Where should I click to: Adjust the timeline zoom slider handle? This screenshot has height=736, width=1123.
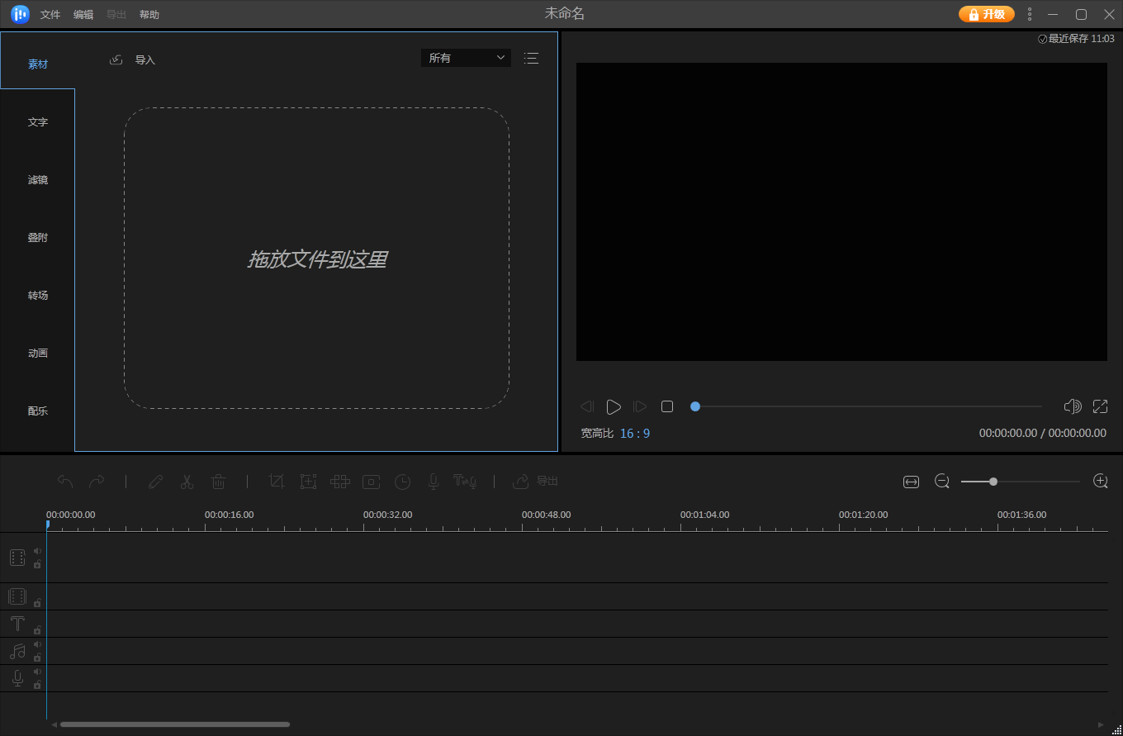click(993, 481)
